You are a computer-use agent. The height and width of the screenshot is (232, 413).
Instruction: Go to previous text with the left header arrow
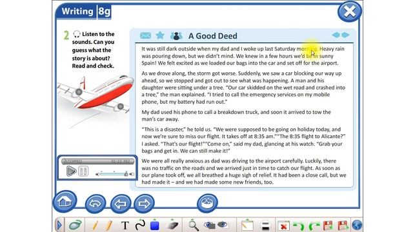336,35
